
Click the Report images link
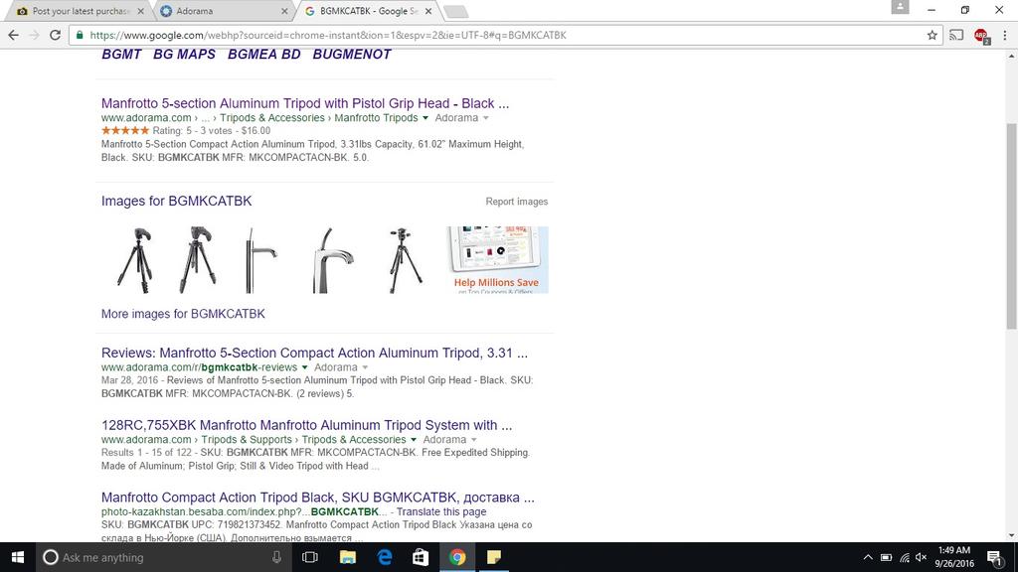516,202
